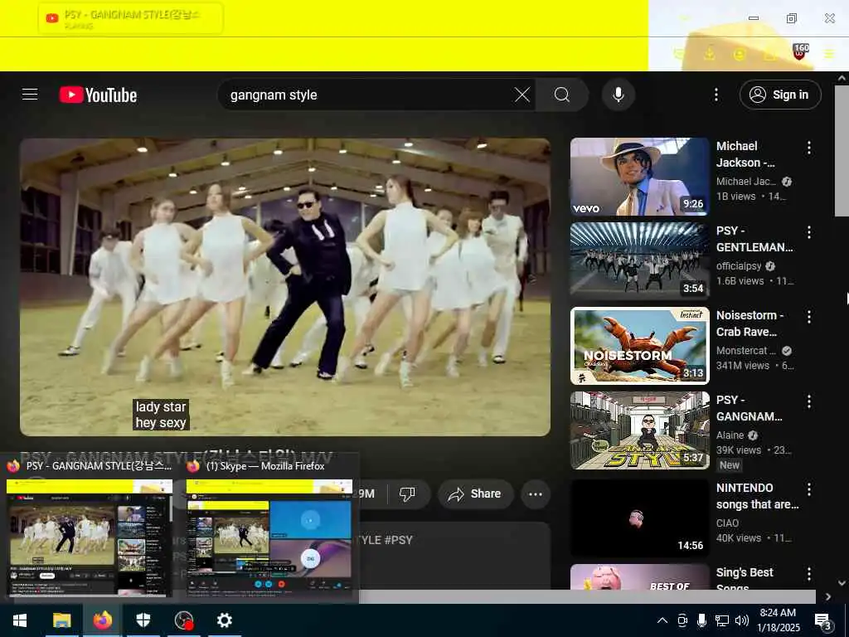
Task: Dislike the video with thumbs-down
Action: 407,494
